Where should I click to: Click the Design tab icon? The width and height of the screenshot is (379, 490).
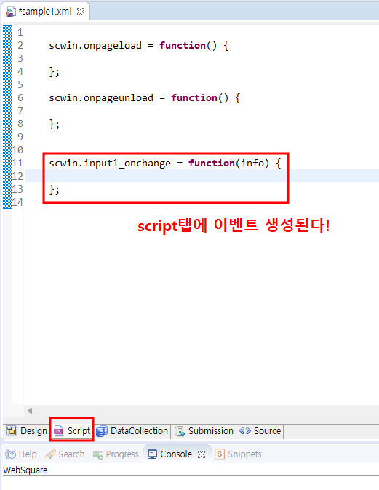[11, 430]
